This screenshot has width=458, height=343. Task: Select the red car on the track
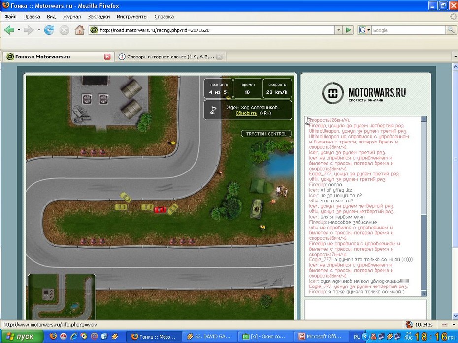[x=160, y=209]
